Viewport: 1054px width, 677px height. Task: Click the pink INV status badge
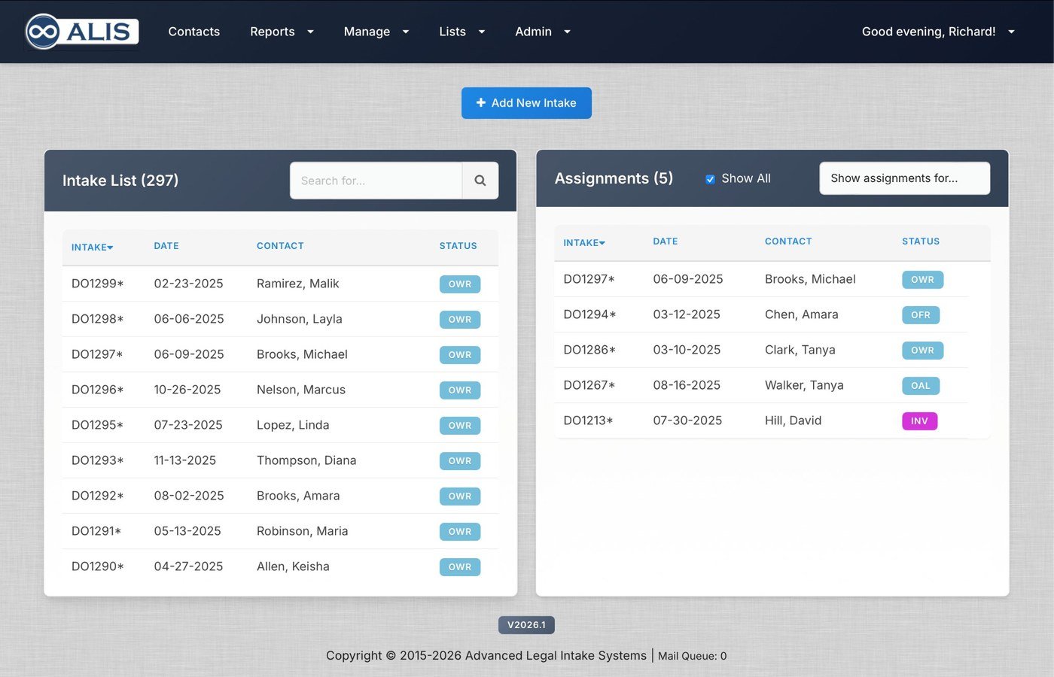[x=919, y=421]
